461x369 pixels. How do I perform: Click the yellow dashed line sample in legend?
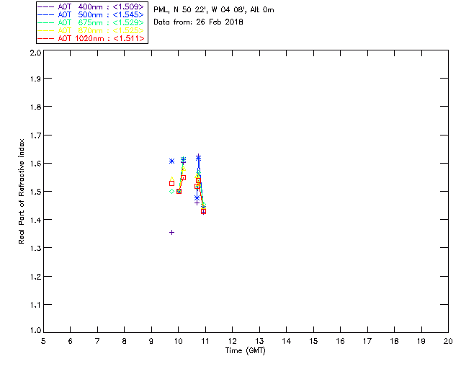coord(46,30)
